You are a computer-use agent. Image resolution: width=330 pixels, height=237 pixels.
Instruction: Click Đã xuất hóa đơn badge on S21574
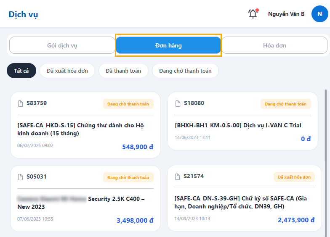pos(294,177)
